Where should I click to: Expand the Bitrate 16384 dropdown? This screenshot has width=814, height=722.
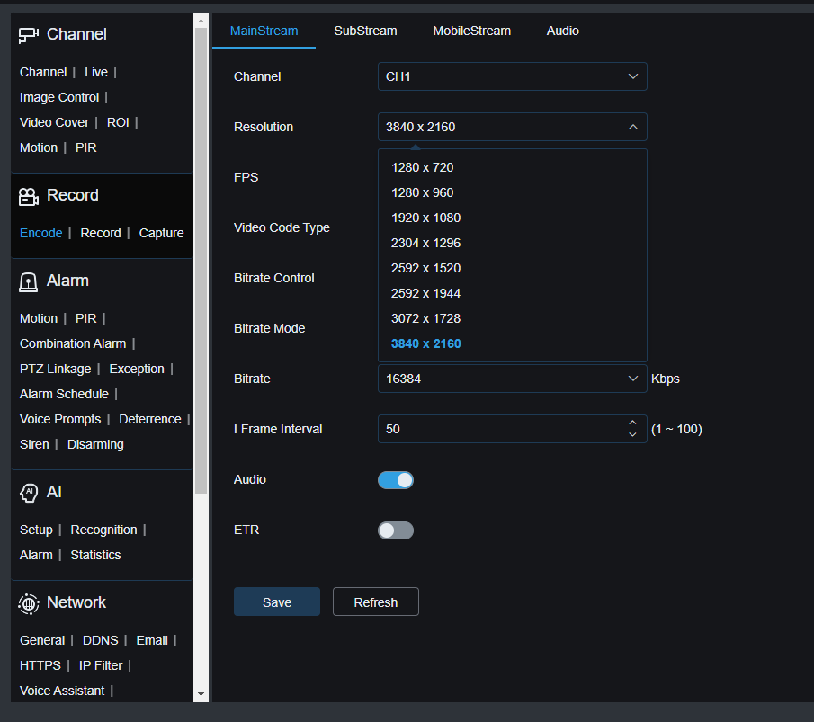(x=512, y=379)
